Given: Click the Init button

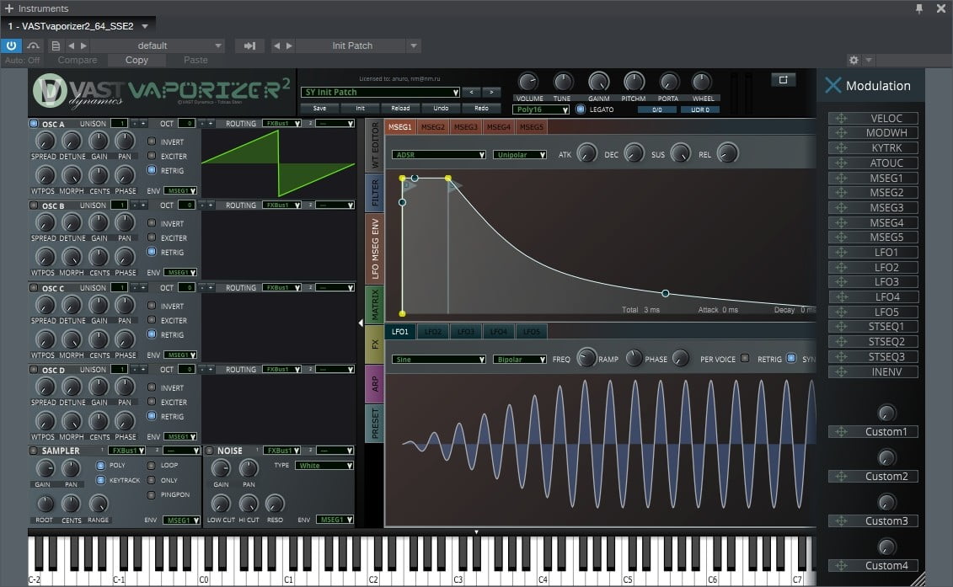Looking at the screenshot, I should pyautogui.click(x=361, y=108).
